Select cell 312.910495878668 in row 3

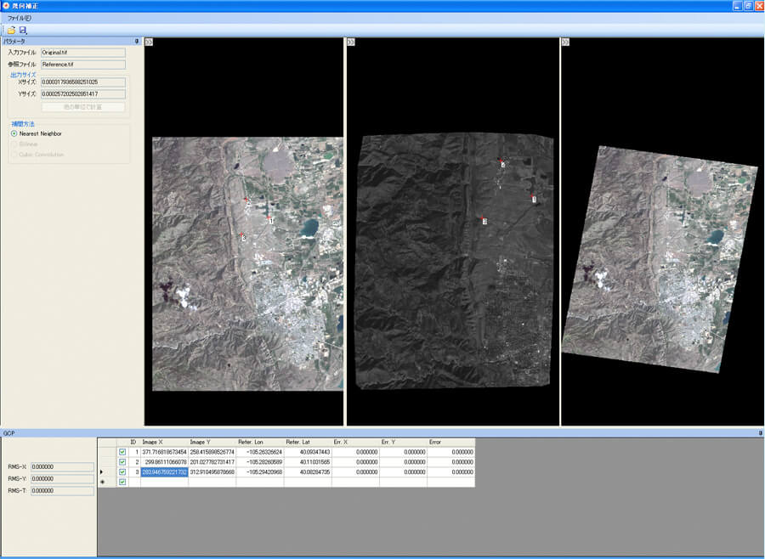click(x=212, y=471)
